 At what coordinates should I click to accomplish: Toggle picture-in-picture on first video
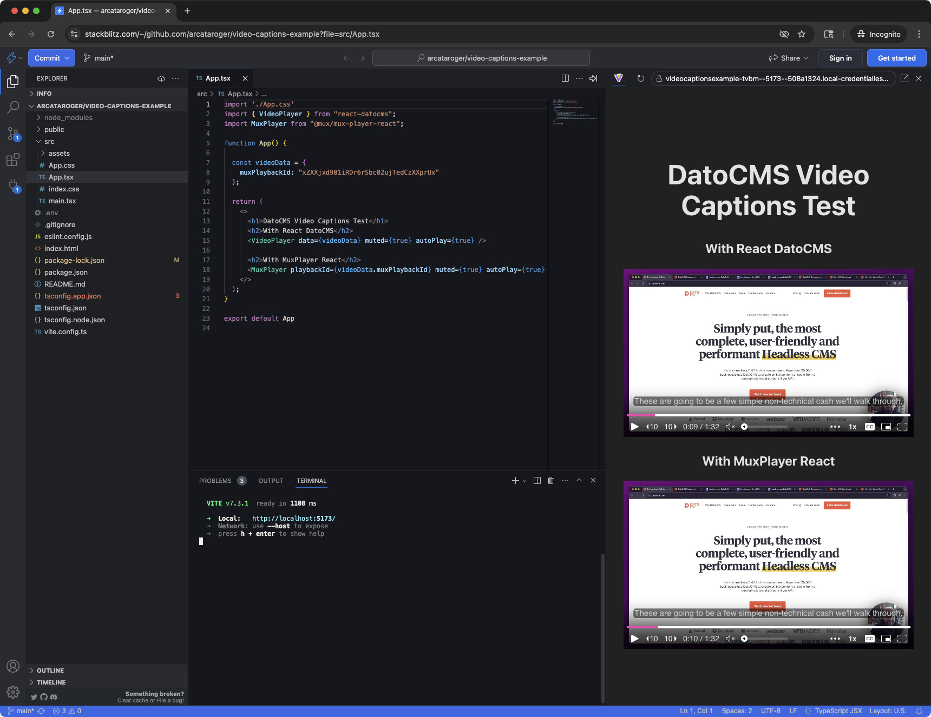point(886,427)
